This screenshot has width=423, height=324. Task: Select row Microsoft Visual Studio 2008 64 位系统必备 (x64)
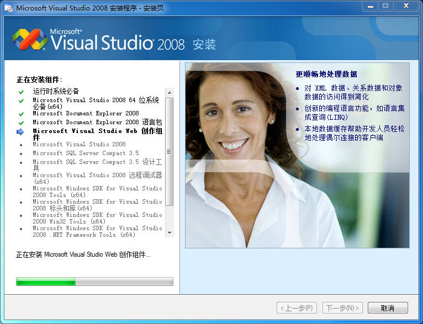point(96,103)
